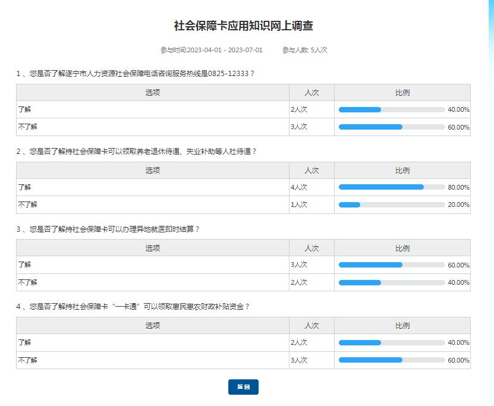Click the participation period 2023-04-01 - 2023-07-01

[211, 50]
